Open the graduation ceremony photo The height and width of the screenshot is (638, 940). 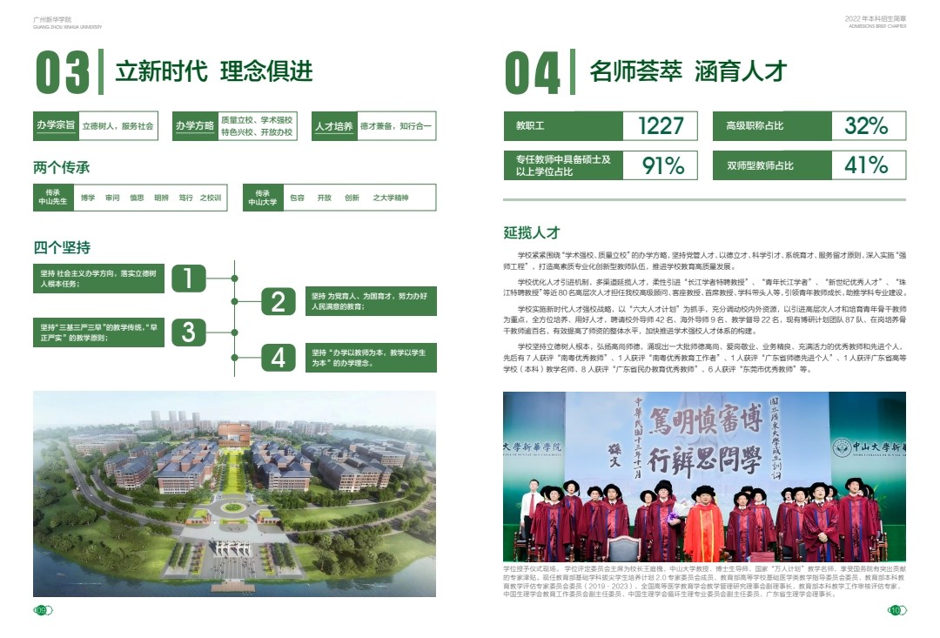pos(703,476)
